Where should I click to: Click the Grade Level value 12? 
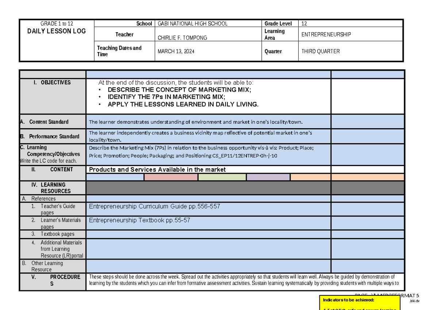(304, 24)
